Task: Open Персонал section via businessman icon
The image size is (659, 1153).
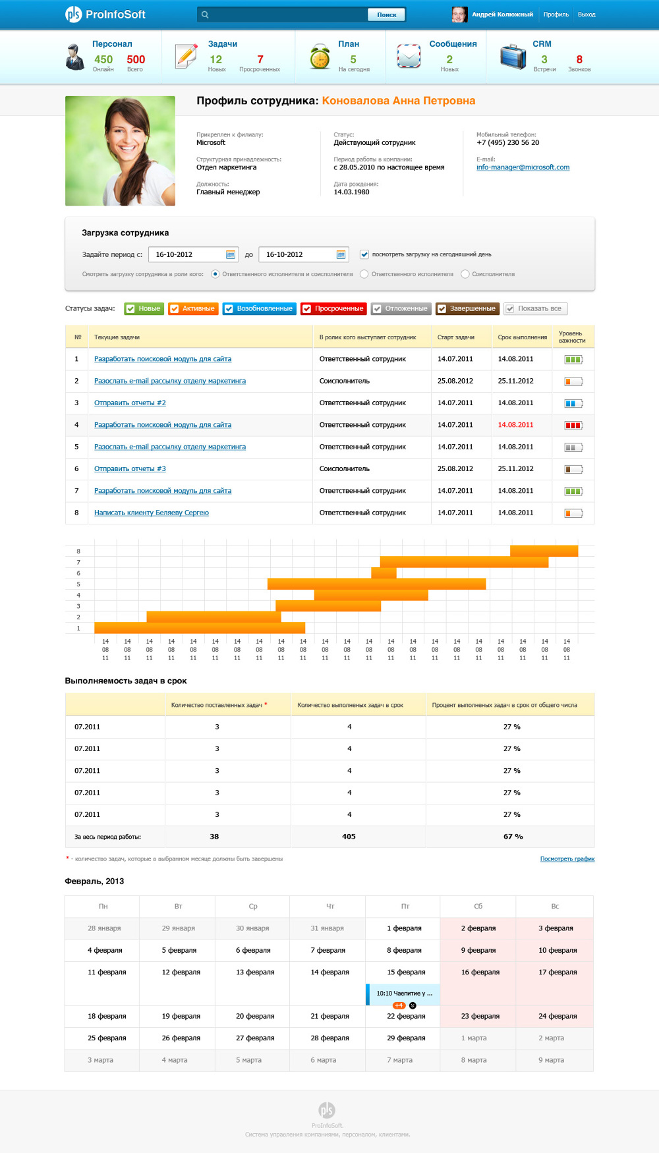Action: click(75, 57)
